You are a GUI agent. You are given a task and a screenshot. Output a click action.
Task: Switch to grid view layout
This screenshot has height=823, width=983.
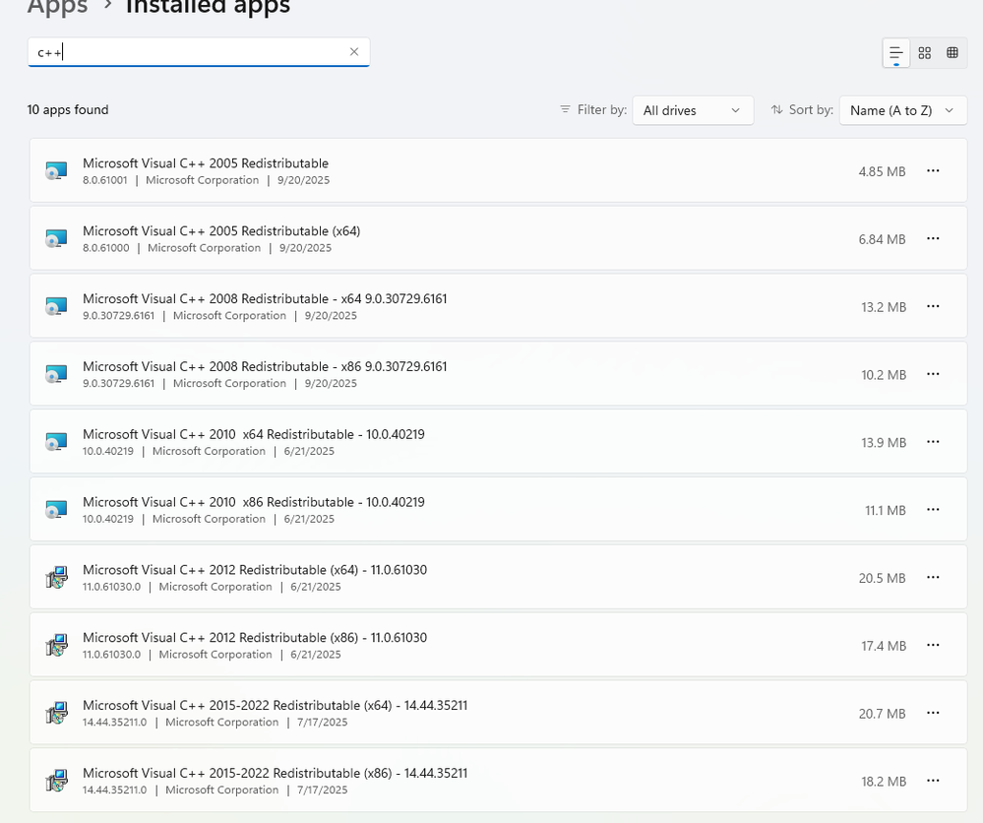tap(924, 53)
